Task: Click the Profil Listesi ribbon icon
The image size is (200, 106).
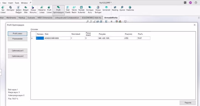Action: (49, 10)
